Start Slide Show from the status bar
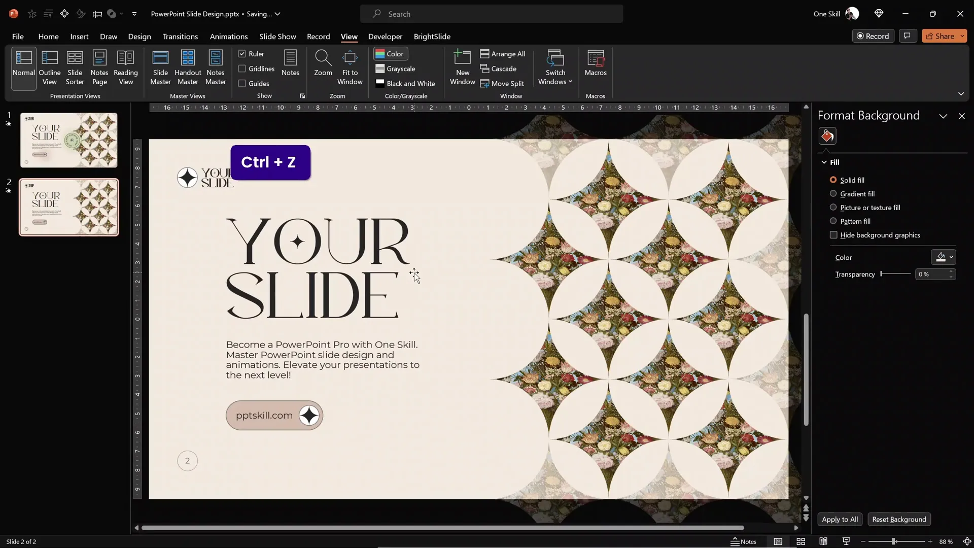974x548 pixels. (846, 541)
